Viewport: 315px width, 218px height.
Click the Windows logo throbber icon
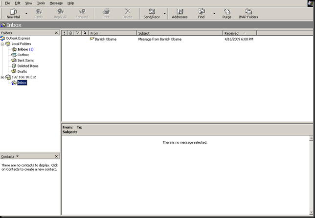(311, 3)
